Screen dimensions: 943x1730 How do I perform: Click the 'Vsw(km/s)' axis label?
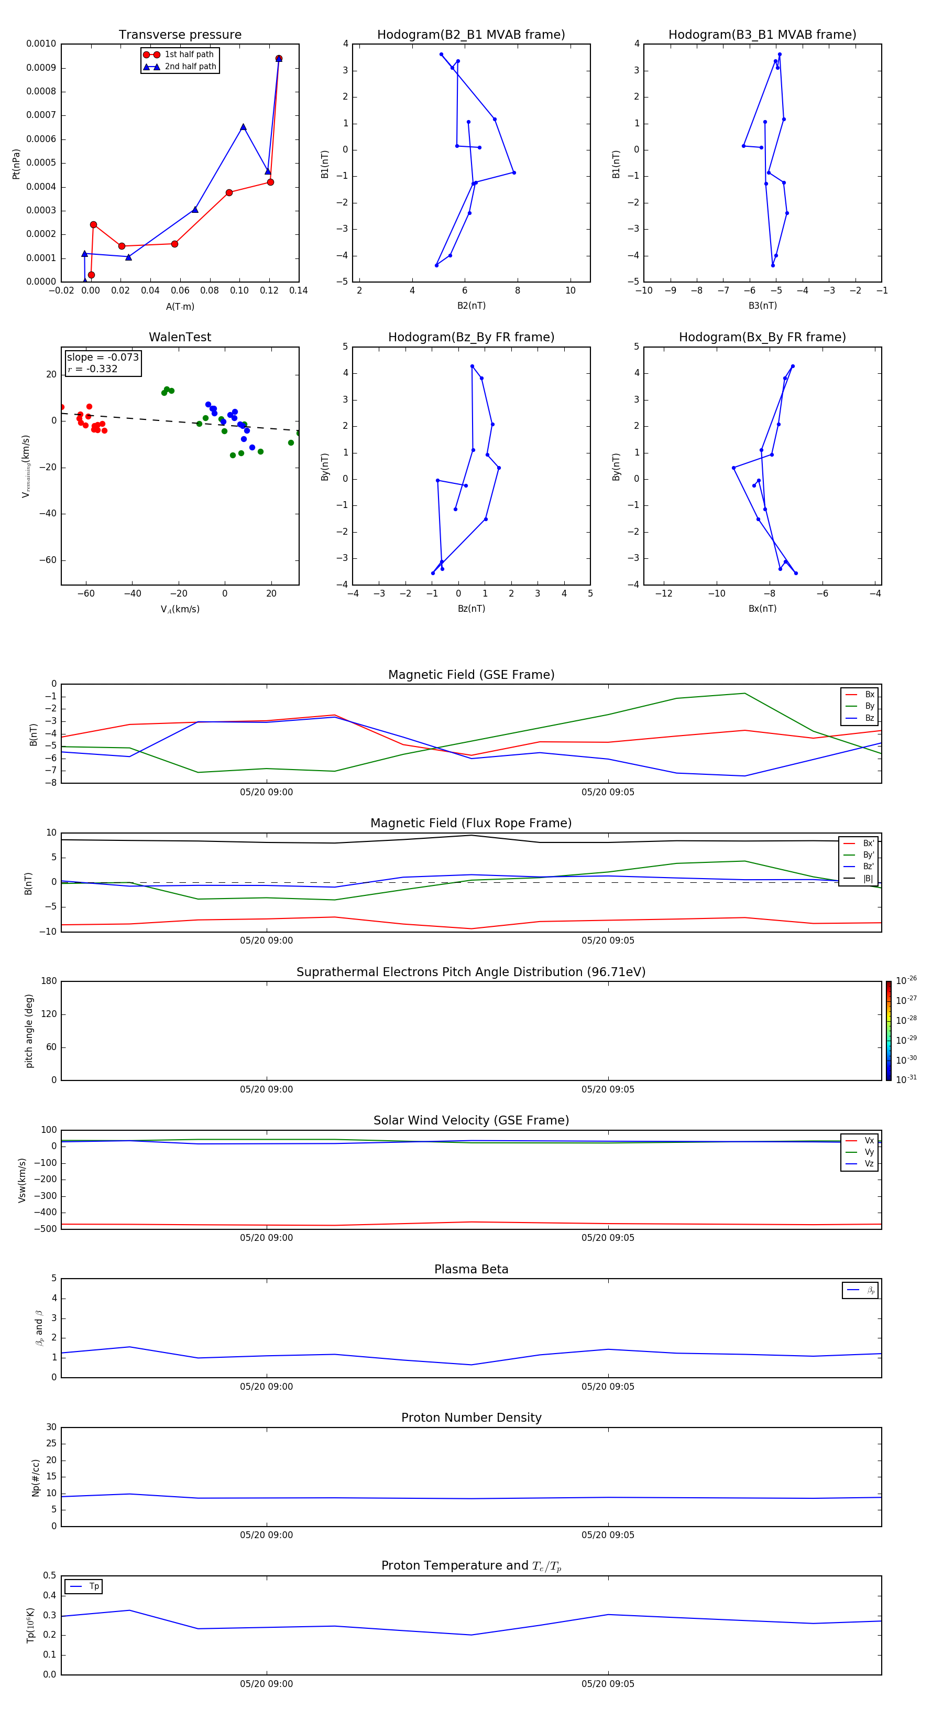click(22, 1180)
